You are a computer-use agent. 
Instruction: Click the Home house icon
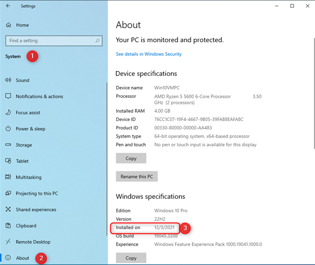[8, 25]
